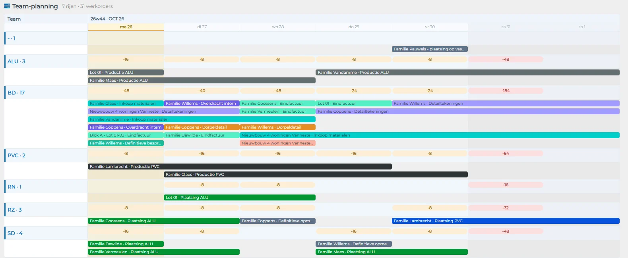Open the 'SD · 4' team row

click(46, 233)
